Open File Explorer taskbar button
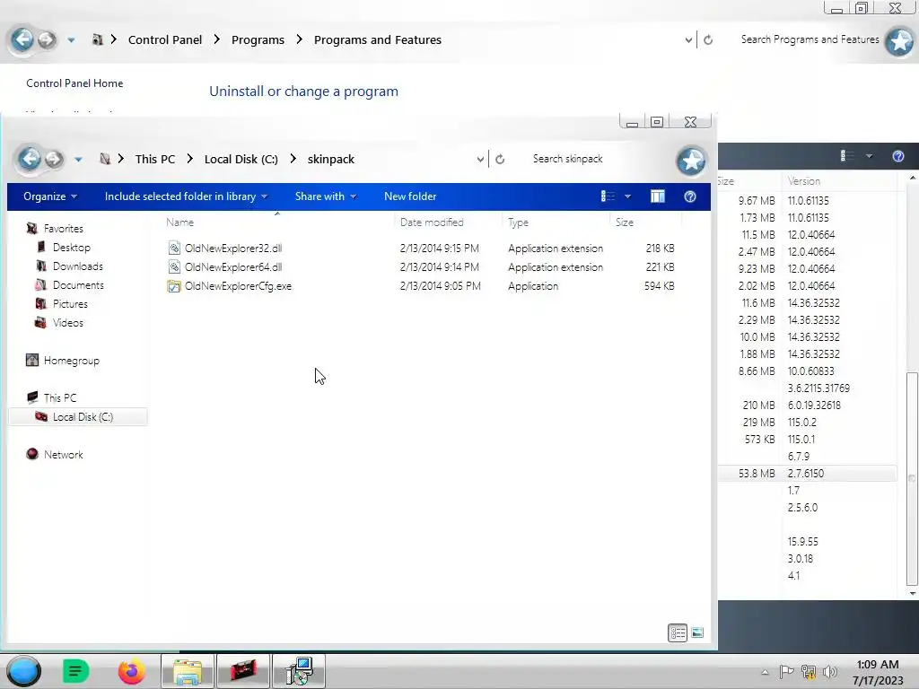 pyautogui.click(x=188, y=671)
